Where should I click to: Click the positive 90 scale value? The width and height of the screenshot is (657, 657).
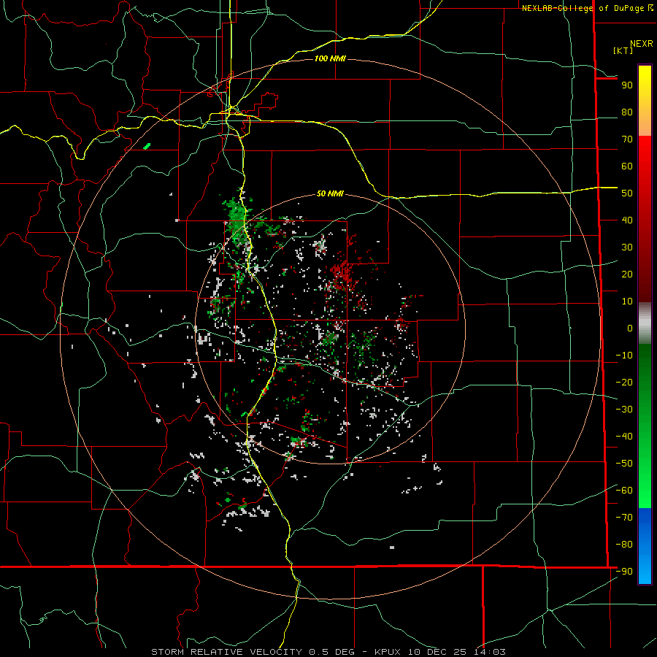(627, 85)
